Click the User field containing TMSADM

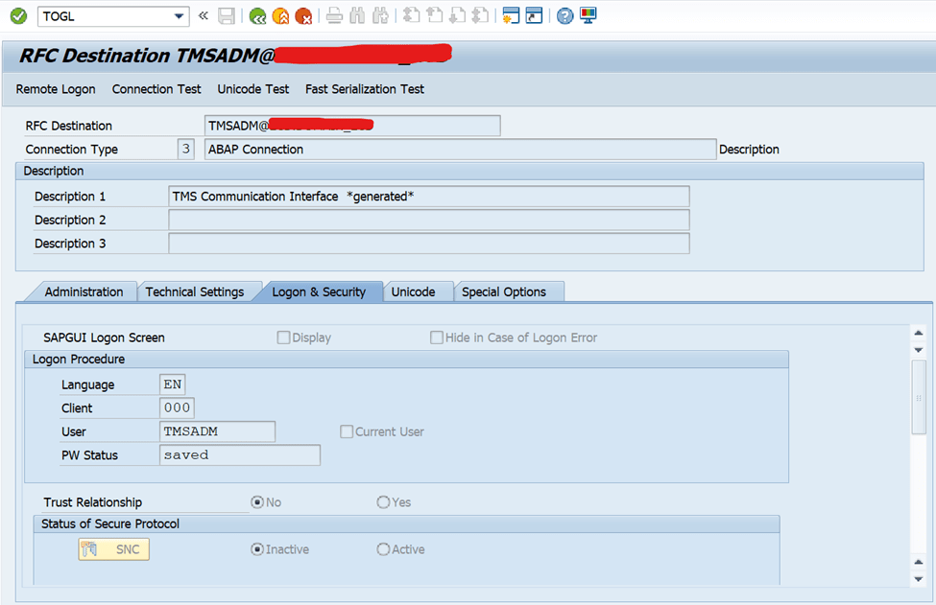pos(217,431)
